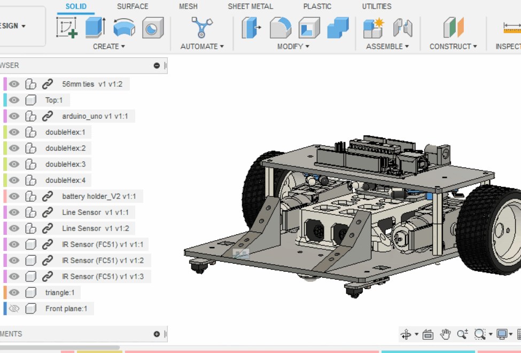Expand the MODIFY dropdown menu

293,47
